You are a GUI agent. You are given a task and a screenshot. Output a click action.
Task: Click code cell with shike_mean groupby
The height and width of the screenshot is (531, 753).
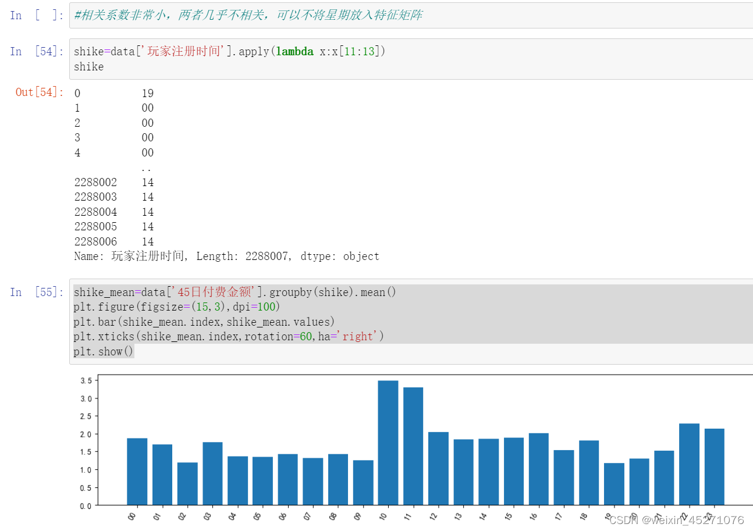pos(411,322)
